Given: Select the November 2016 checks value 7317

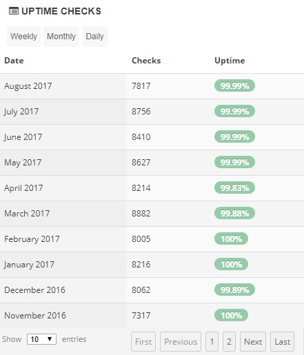Looking at the screenshot, I should pyautogui.click(x=141, y=316).
